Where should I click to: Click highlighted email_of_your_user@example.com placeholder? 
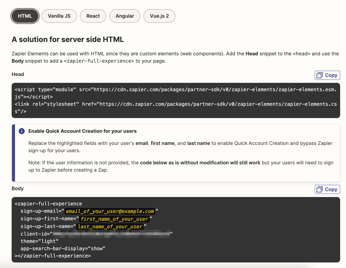coord(110,211)
